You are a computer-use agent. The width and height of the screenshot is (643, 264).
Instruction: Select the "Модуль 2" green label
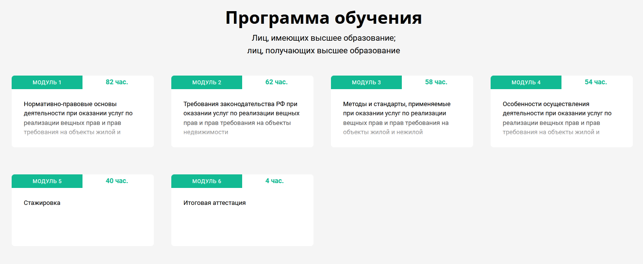click(207, 82)
